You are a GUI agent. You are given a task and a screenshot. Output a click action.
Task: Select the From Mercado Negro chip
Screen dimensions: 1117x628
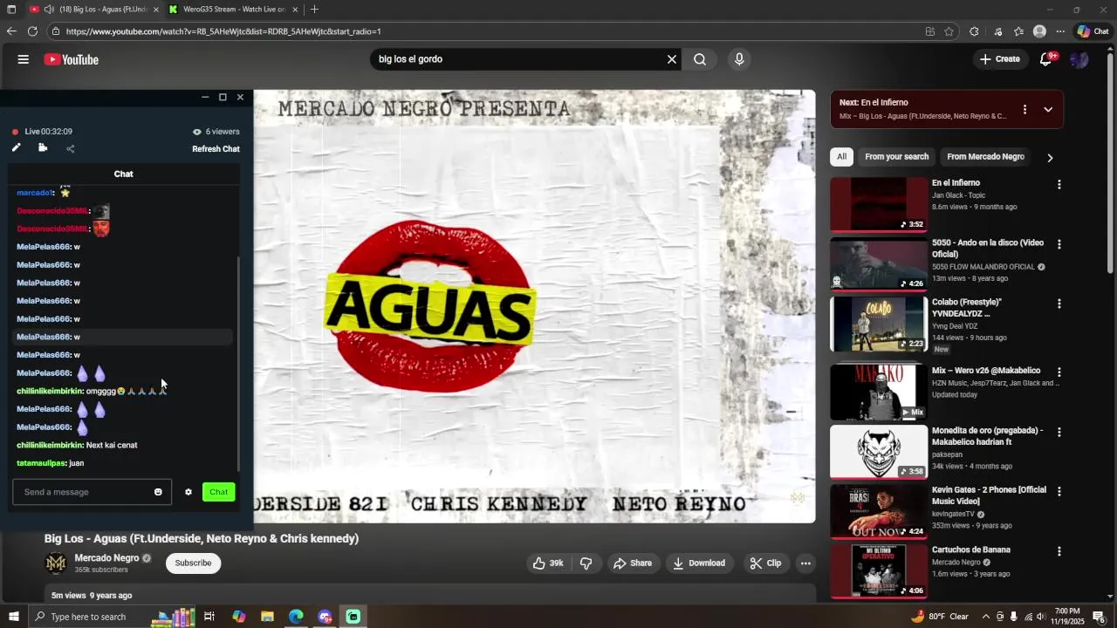point(985,157)
